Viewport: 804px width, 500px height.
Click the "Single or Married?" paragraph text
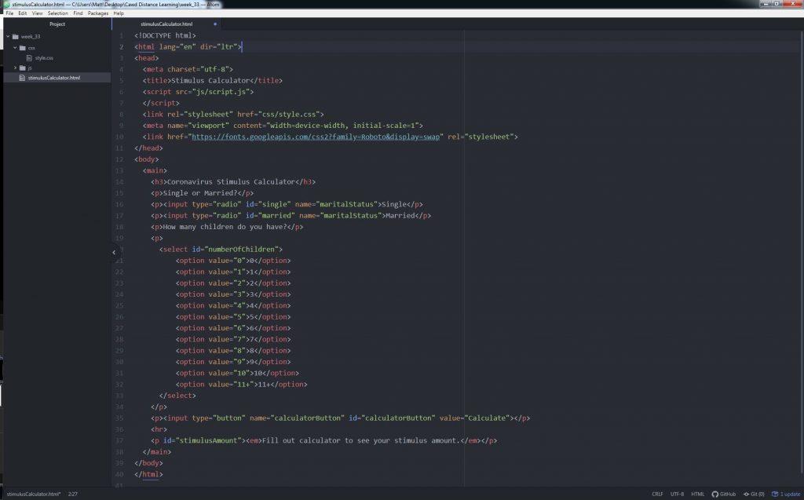click(200, 193)
